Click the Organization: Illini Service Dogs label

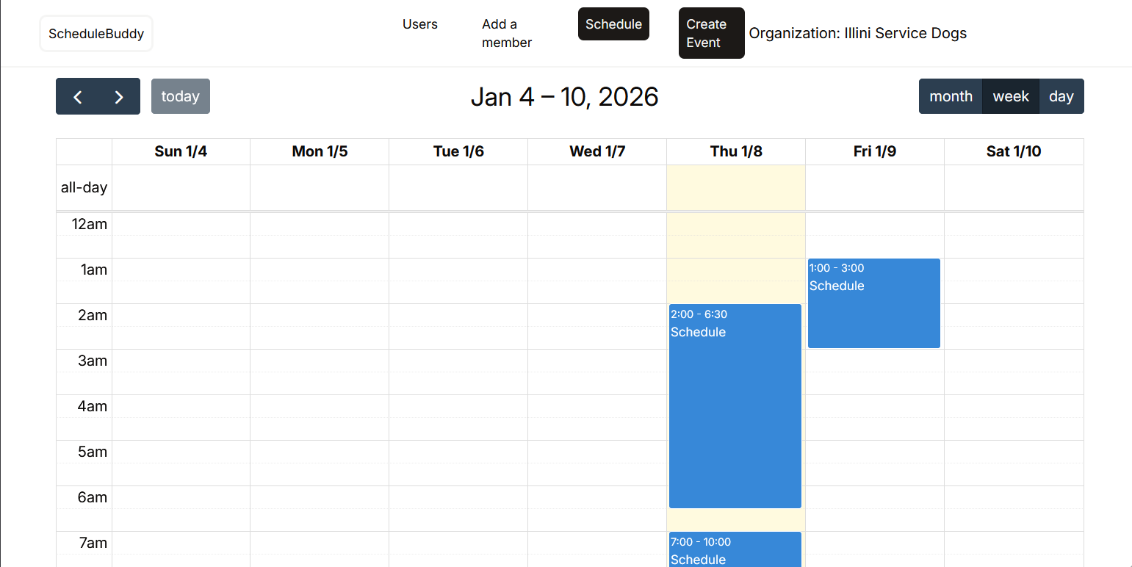tap(857, 33)
